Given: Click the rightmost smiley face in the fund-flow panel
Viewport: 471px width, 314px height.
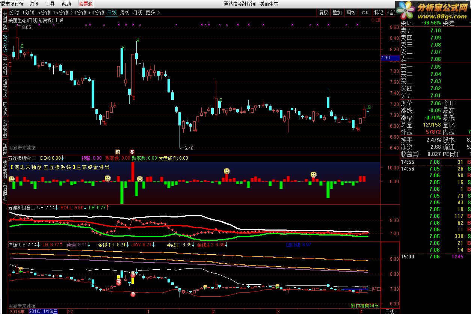Looking at the screenshot, I should [313, 174].
